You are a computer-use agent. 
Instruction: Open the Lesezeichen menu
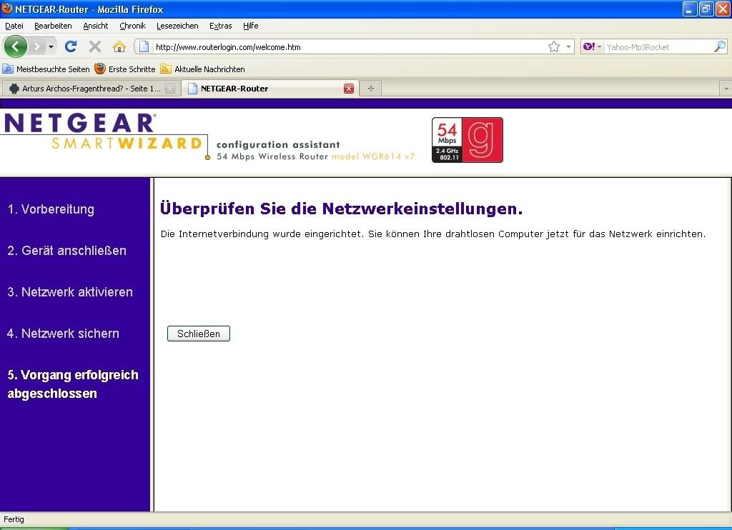pyautogui.click(x=177, y=26)
